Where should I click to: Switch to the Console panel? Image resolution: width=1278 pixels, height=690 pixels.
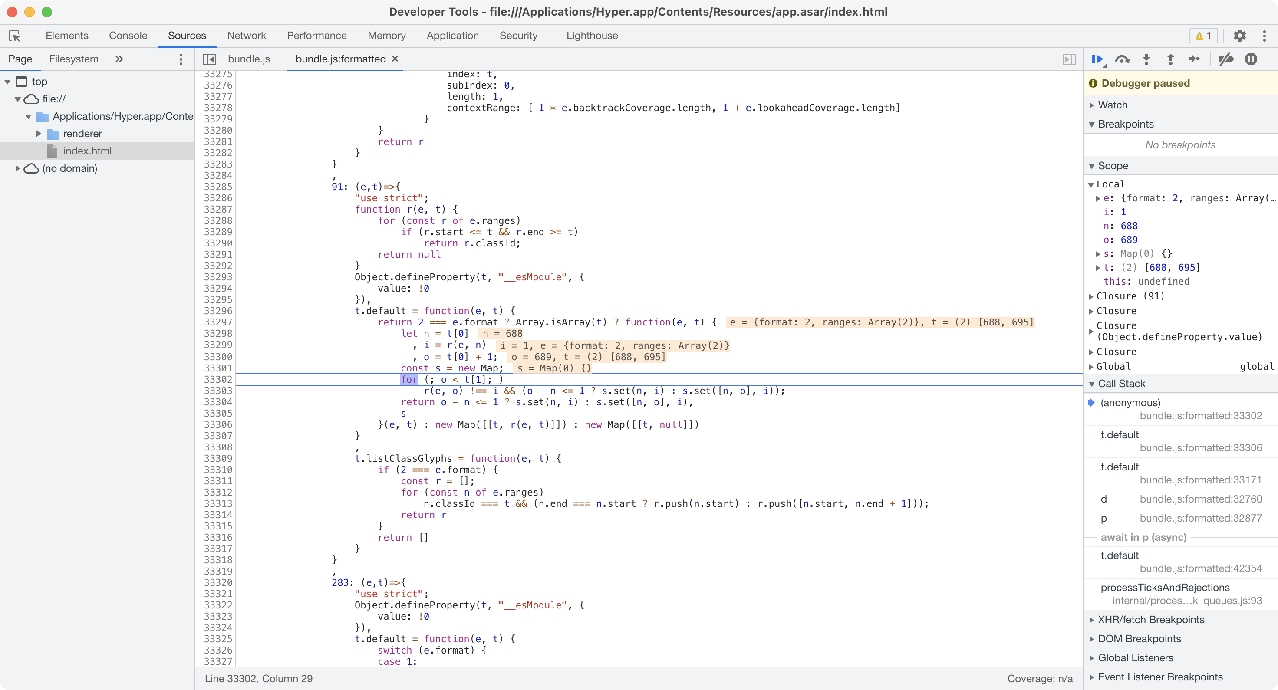tap(128, 35)
